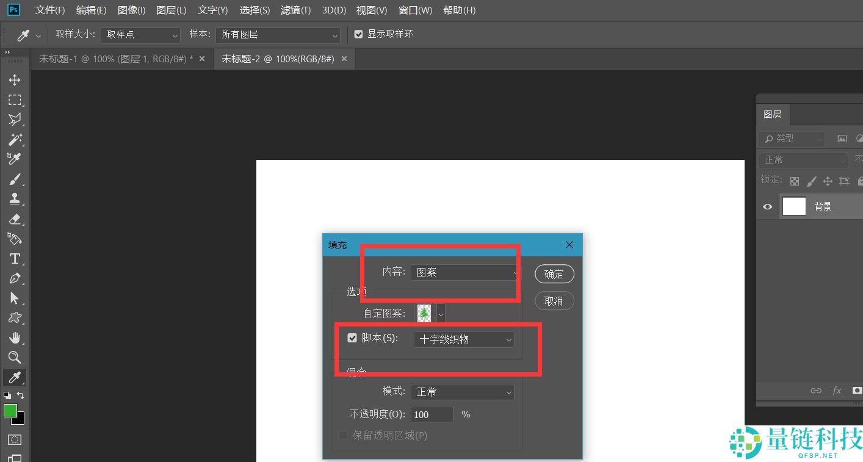Select the Horizontal Type tool
Viewport: 863px width, 462px height.
[x=15, y=259]
